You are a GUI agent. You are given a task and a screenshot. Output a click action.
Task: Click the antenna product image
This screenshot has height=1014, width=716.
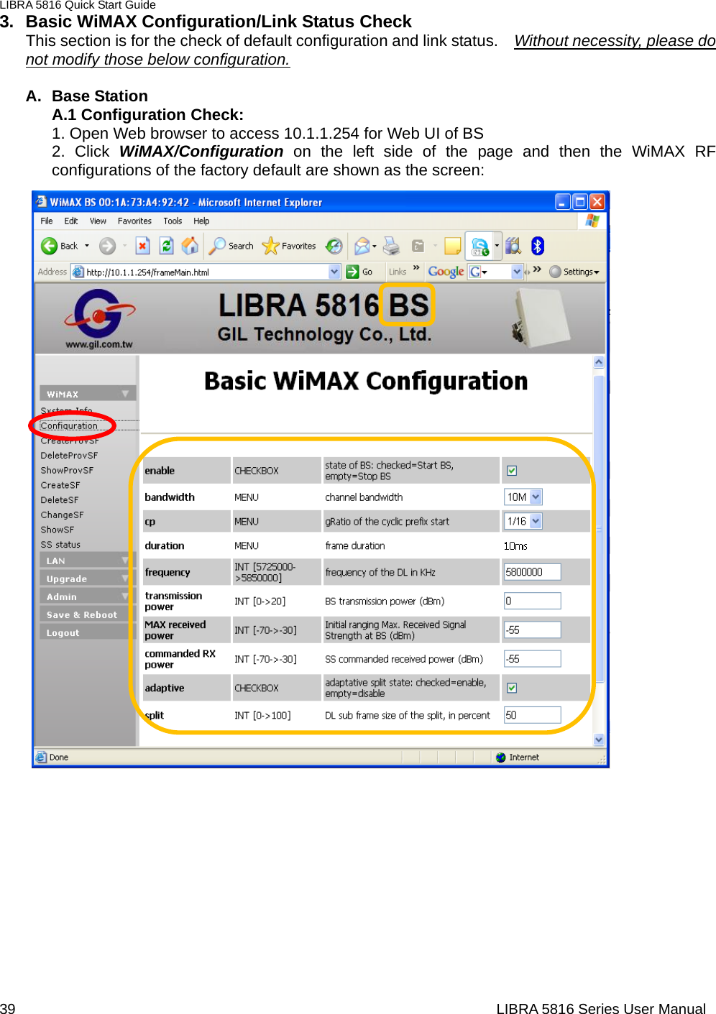pos(540,318)
